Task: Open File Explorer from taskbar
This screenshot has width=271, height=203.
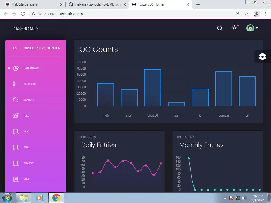Action: (24, 198)
